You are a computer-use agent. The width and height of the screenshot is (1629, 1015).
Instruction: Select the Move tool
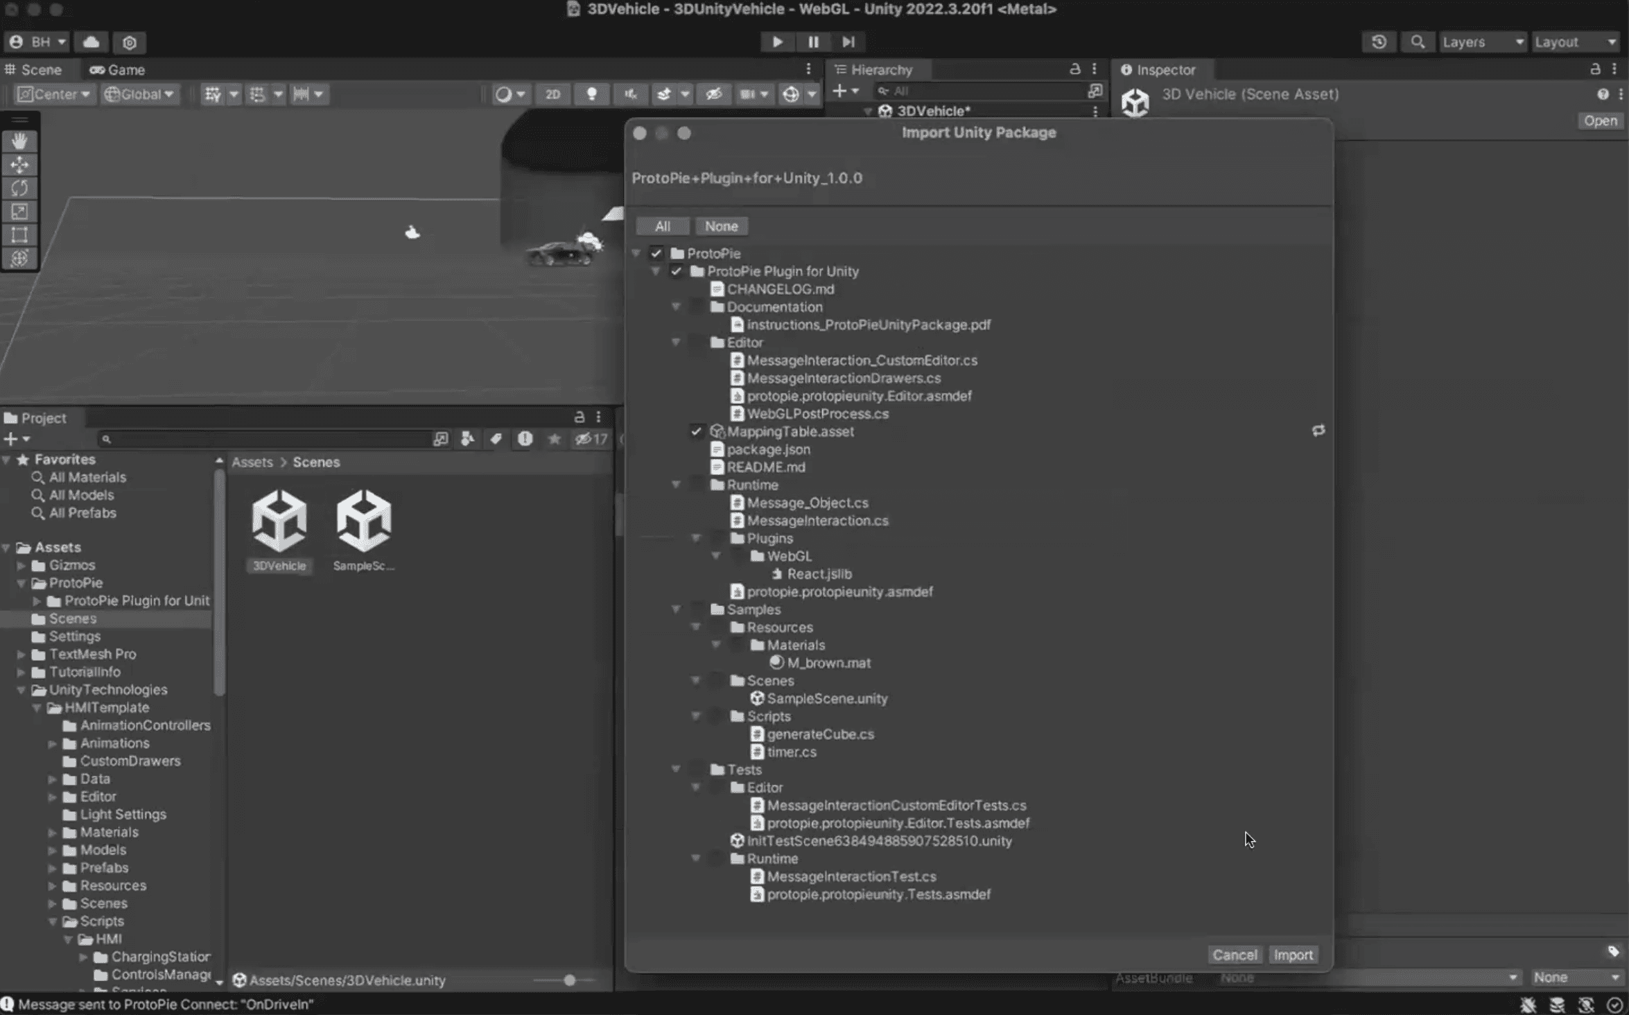pos(20,165)
